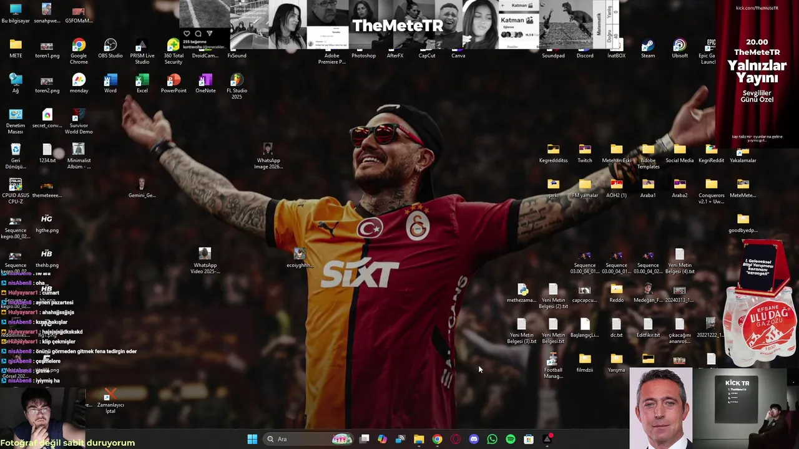Select the Editfikir.txt file
This screenshot has height=449, width=799.
click(x=648, y=327)
